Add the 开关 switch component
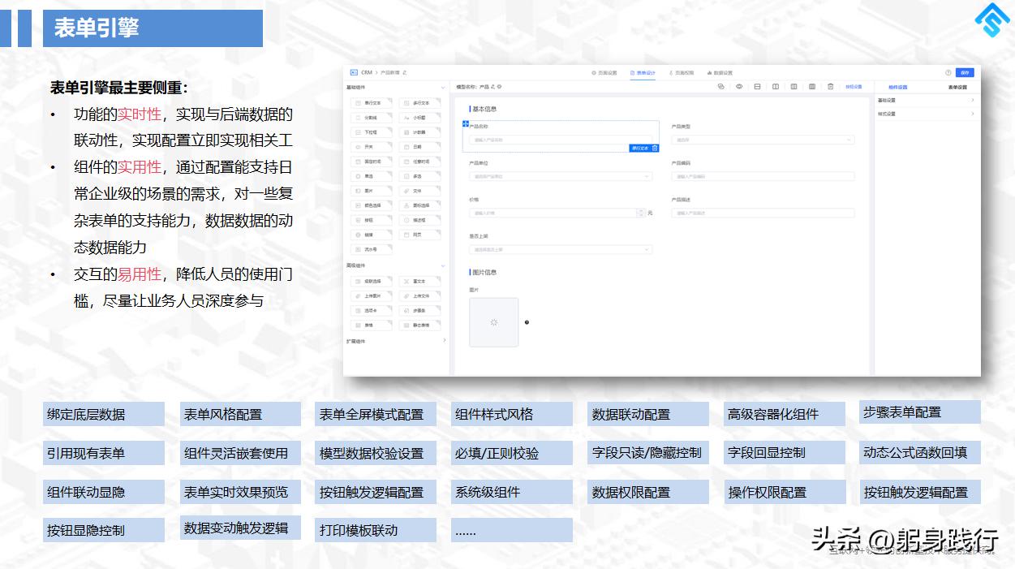 (372, 147)
